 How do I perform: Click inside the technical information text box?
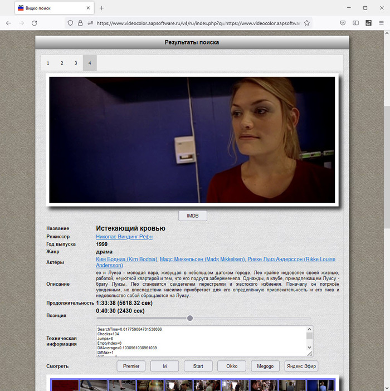pos(201,341)
